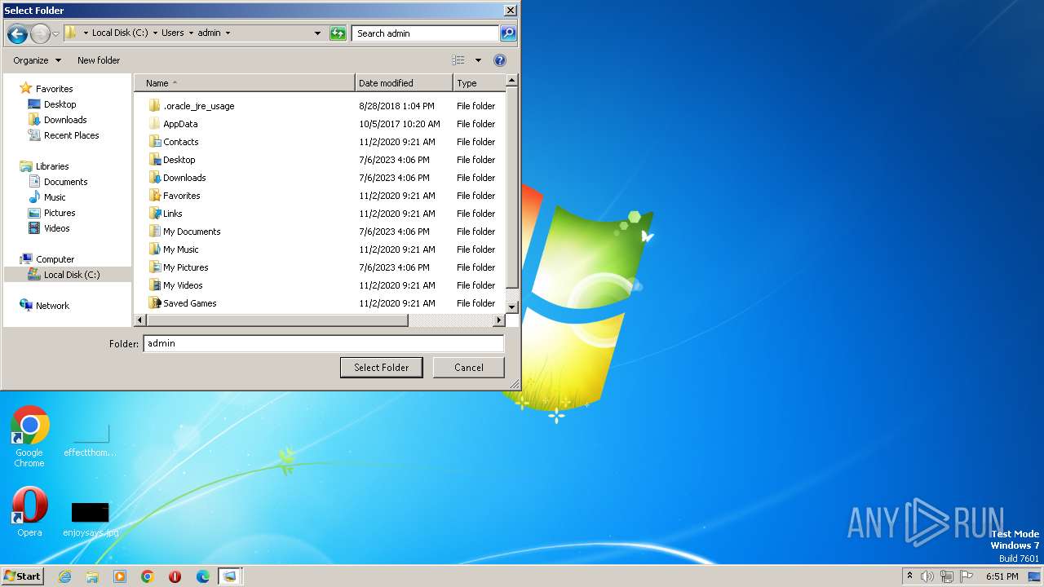Launch Internet Explorer from the taskbar
The image size is (1044, 587).
tap(64, 576)
